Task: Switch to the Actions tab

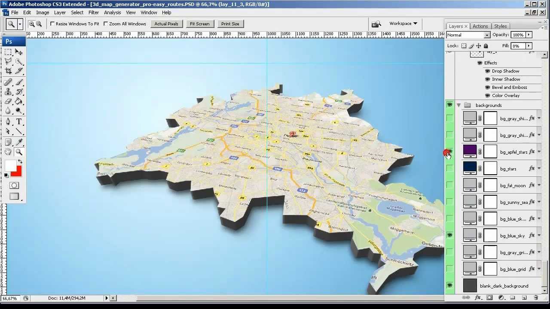Action: click(480, 26)
